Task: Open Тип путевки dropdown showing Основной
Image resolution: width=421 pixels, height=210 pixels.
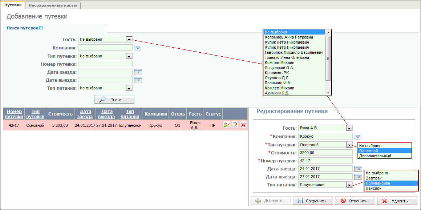Action: 349,145
